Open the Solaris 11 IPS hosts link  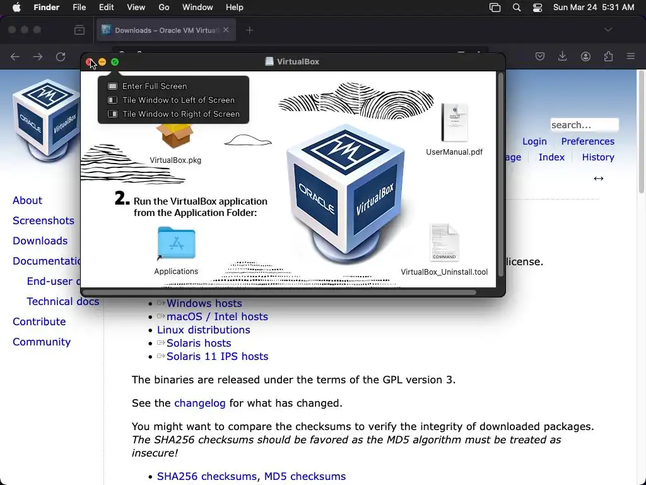217,356
